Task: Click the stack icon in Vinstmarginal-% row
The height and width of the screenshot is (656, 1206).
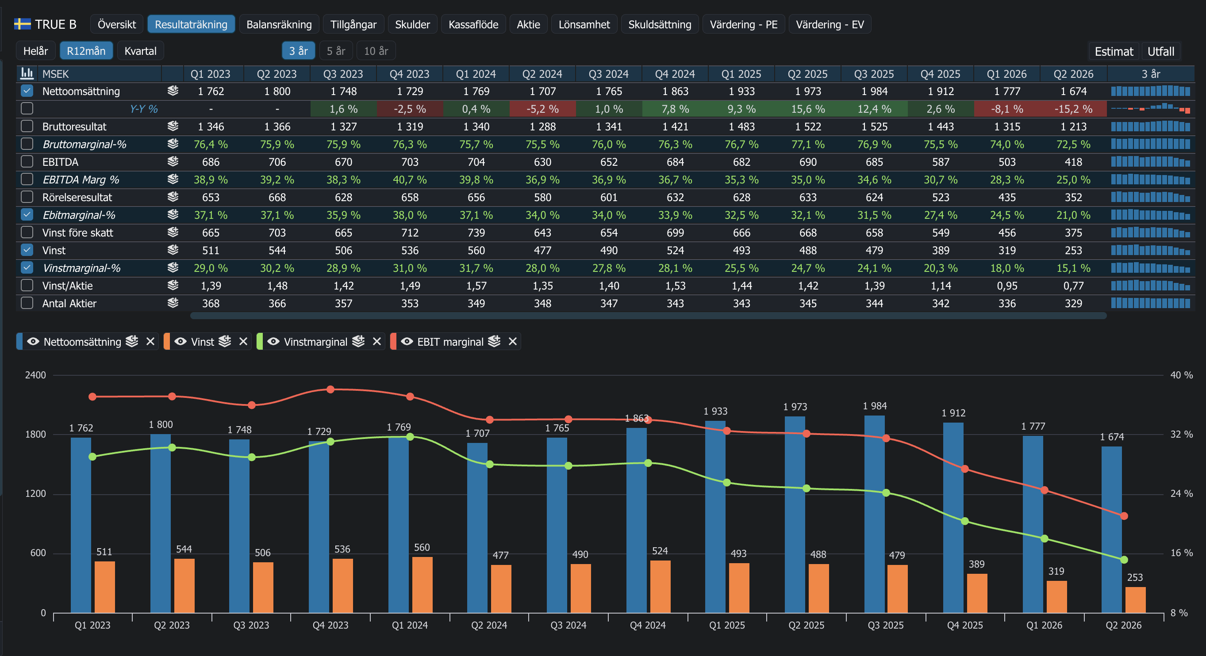Action: [x=173, y=267]
